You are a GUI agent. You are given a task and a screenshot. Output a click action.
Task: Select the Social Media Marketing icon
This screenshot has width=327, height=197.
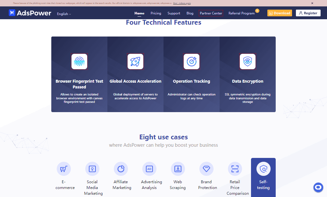tap(92, 169)
